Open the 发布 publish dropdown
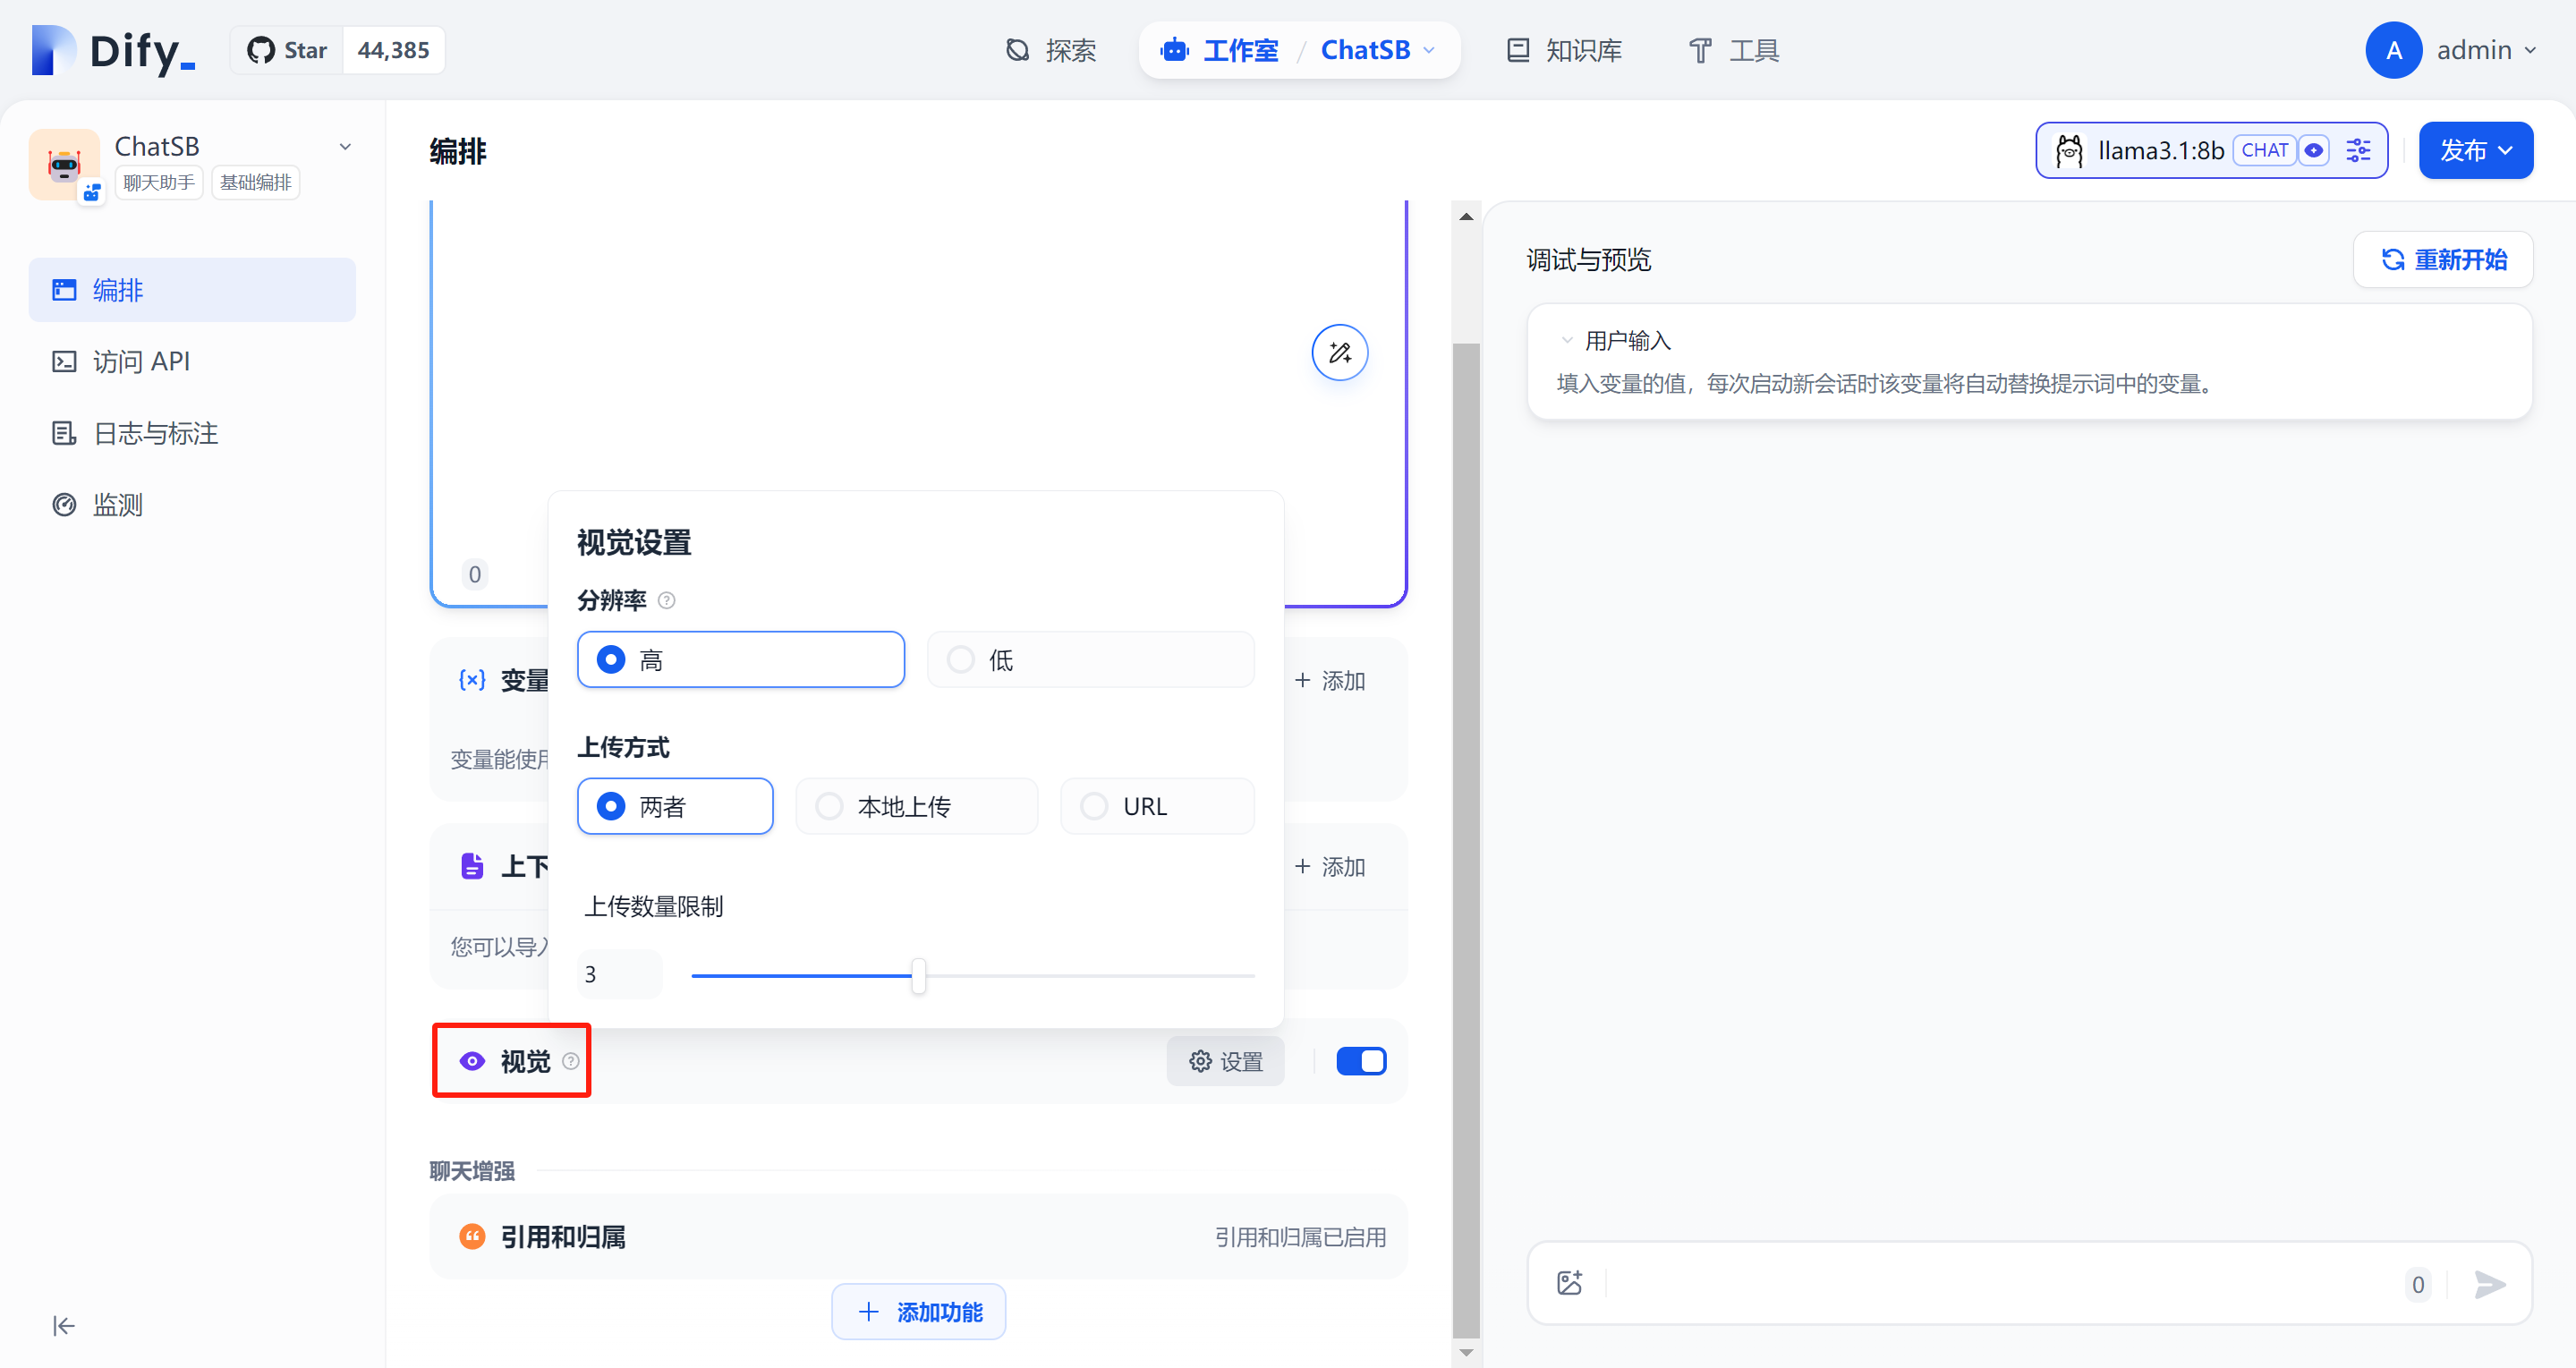The width and height of the screenshot is (2576, 1368). [x=2475, y=150]
